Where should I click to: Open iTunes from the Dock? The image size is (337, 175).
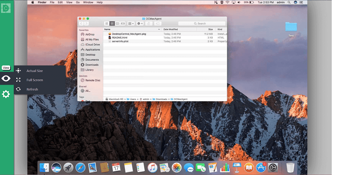(x=152, y=168)
